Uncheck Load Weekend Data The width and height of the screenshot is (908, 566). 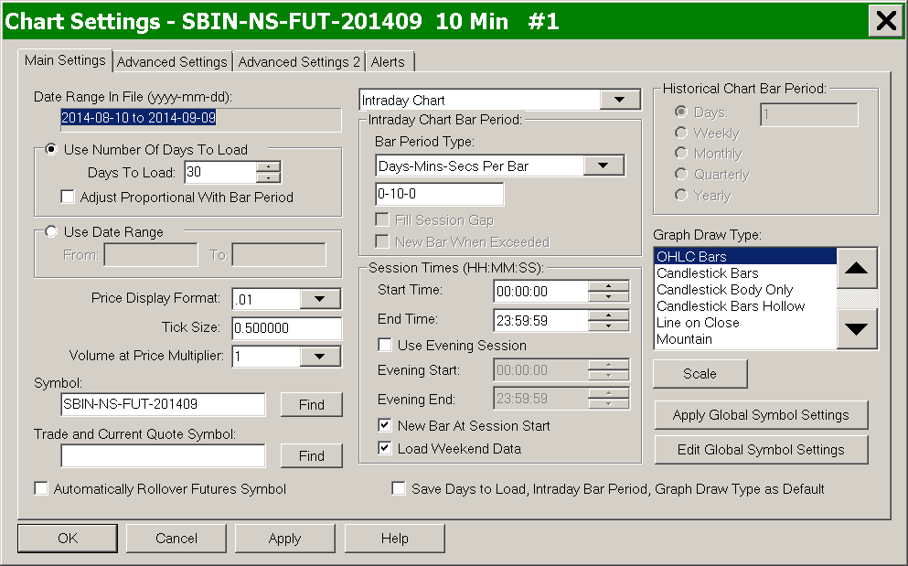(385, 449)
